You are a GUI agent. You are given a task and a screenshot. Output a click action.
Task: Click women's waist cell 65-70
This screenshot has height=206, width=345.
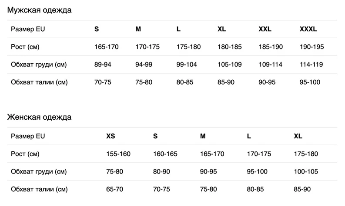(x=114, y=190)
